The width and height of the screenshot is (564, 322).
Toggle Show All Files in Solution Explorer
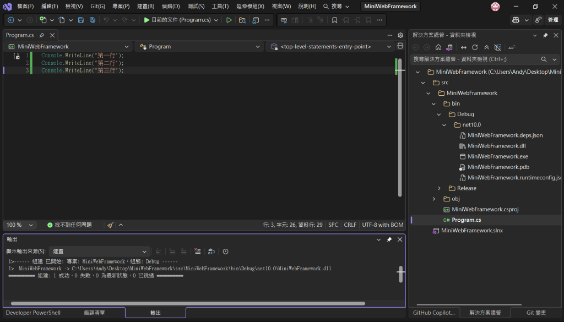498,47
